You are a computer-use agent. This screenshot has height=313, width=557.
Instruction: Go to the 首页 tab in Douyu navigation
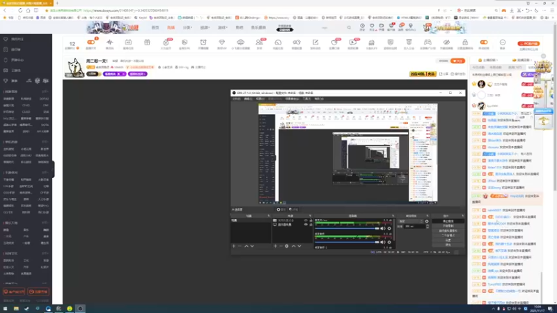155,27
